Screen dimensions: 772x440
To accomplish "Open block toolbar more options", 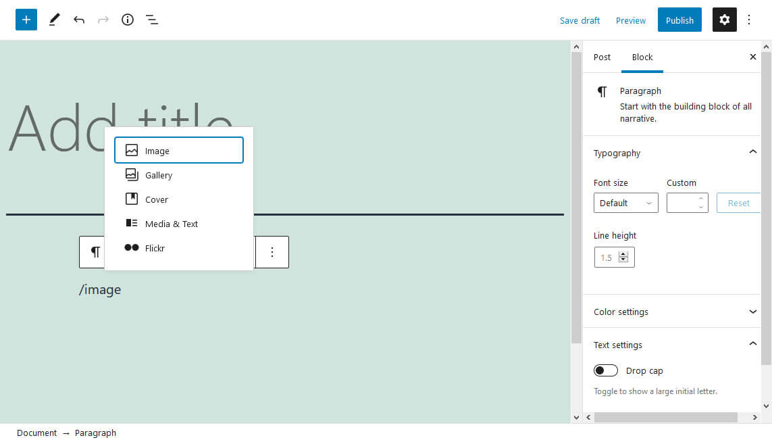I will 272,252.
